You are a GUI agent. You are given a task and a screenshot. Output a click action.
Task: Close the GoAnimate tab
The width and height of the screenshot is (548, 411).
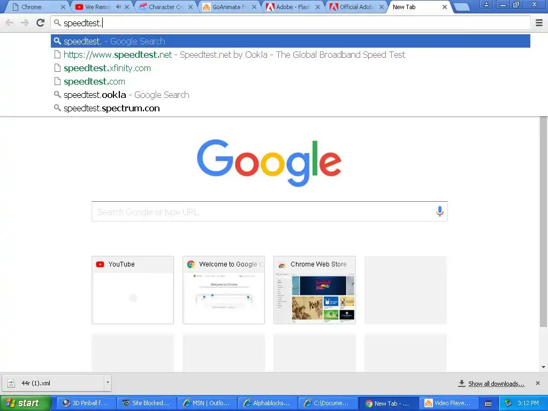(x=254, y=7)
